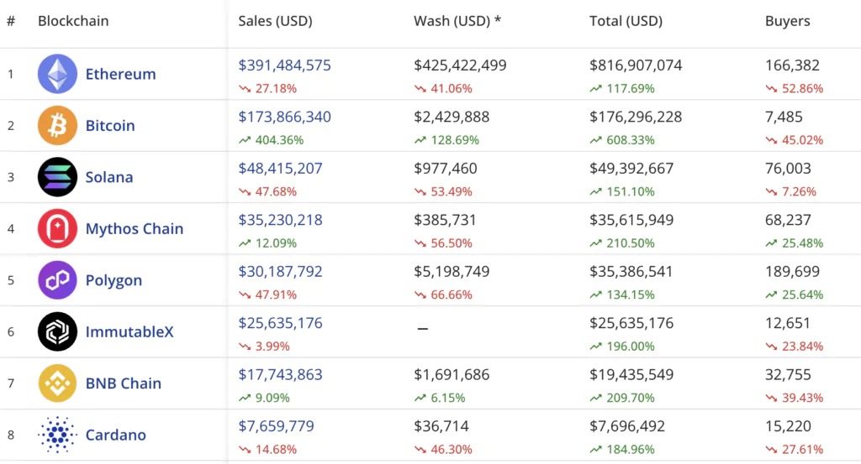This screenshot has height=464, width=861.
Task: Click the Bitcoin logo icon
Action: click(57, 126)
